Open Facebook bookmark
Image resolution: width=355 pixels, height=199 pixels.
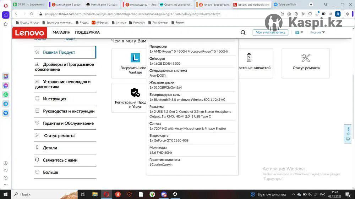tap(137, 23)
